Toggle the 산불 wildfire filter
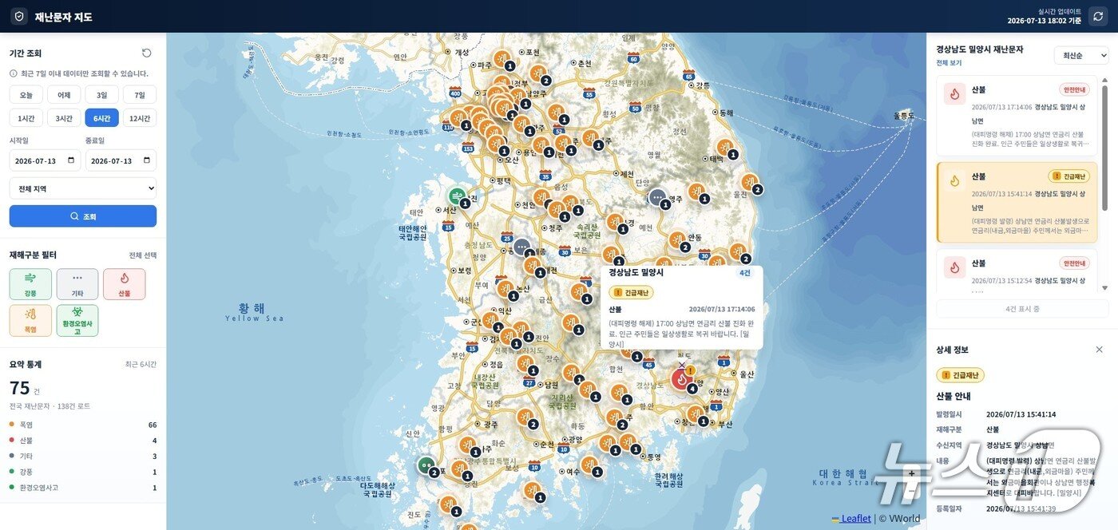Viewport: 1118px width, 530px height. tap(124, 284)
